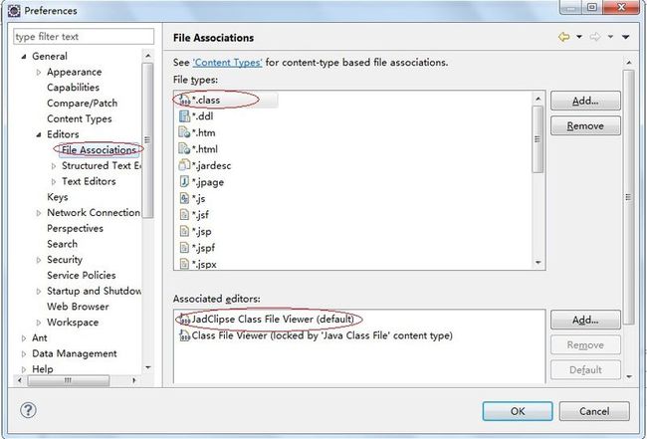Click Remove next to File types list

pos(585,125)
